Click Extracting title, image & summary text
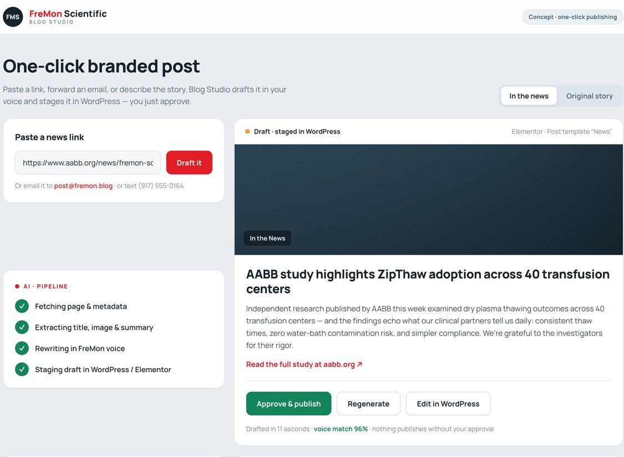The width and height of the screenshot is (624, 457). [x=94, y=327]
